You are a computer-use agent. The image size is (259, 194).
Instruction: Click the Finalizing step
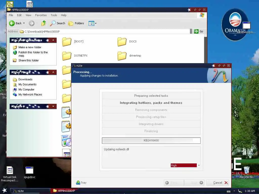click(151, 131)
